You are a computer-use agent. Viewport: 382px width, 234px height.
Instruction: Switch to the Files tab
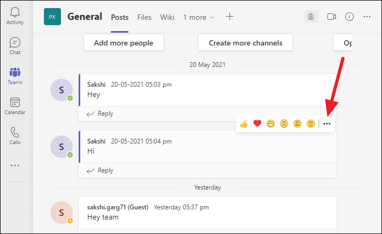click(144, 17)
